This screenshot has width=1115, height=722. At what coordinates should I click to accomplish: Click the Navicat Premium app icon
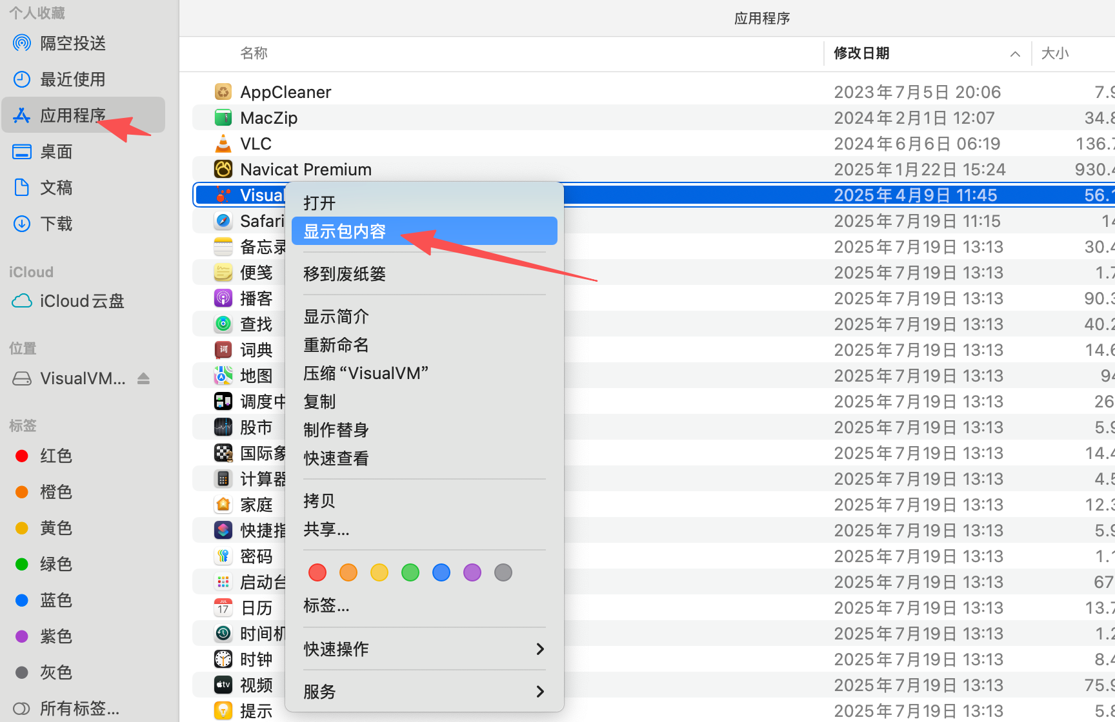click(223, 170)
